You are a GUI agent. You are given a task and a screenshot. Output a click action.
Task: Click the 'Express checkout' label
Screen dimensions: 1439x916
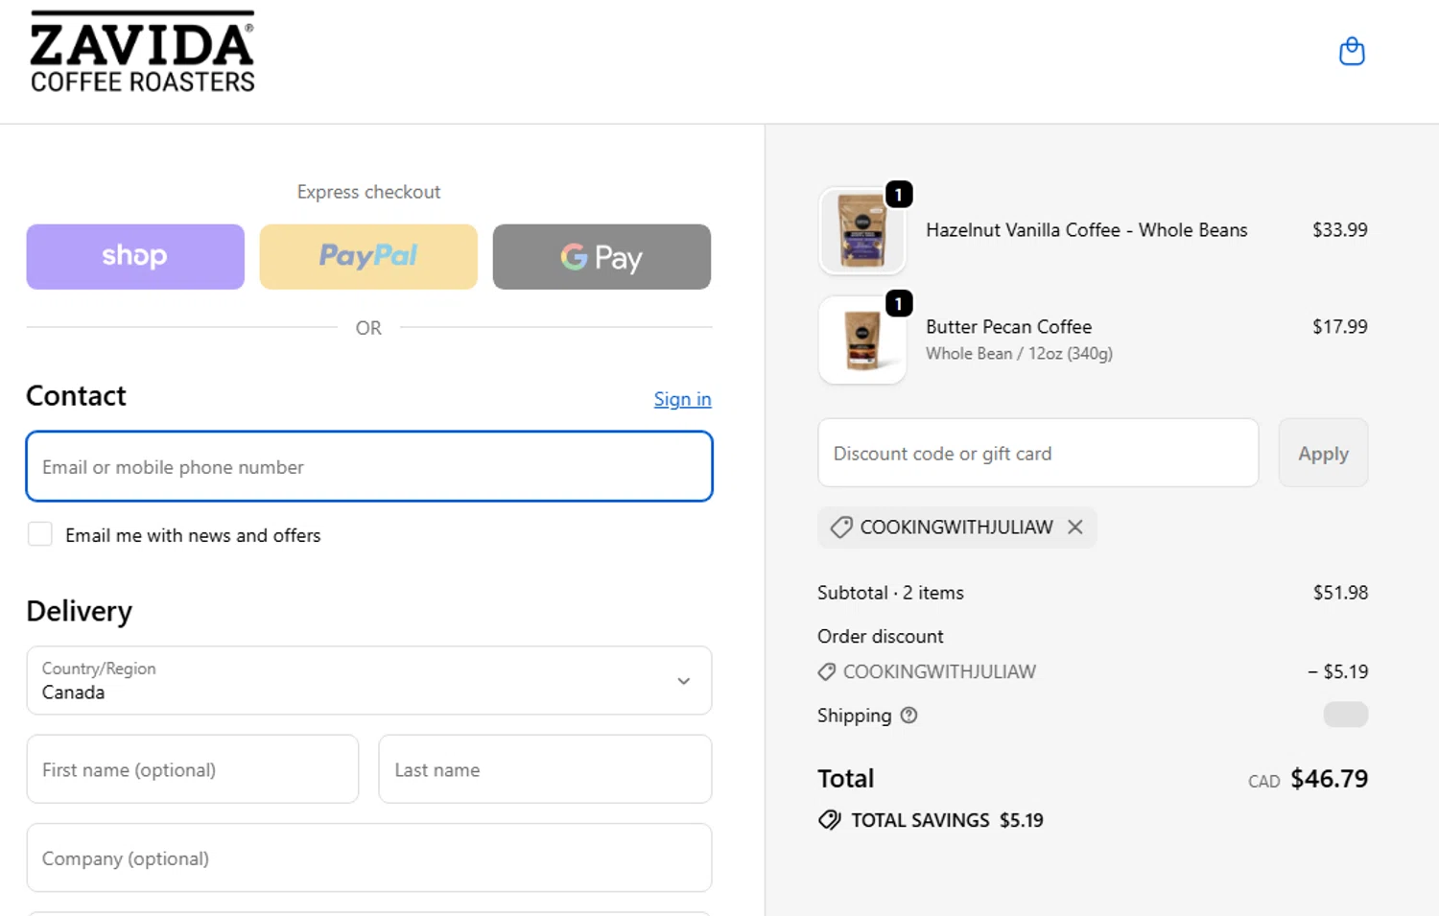[368, 192]
